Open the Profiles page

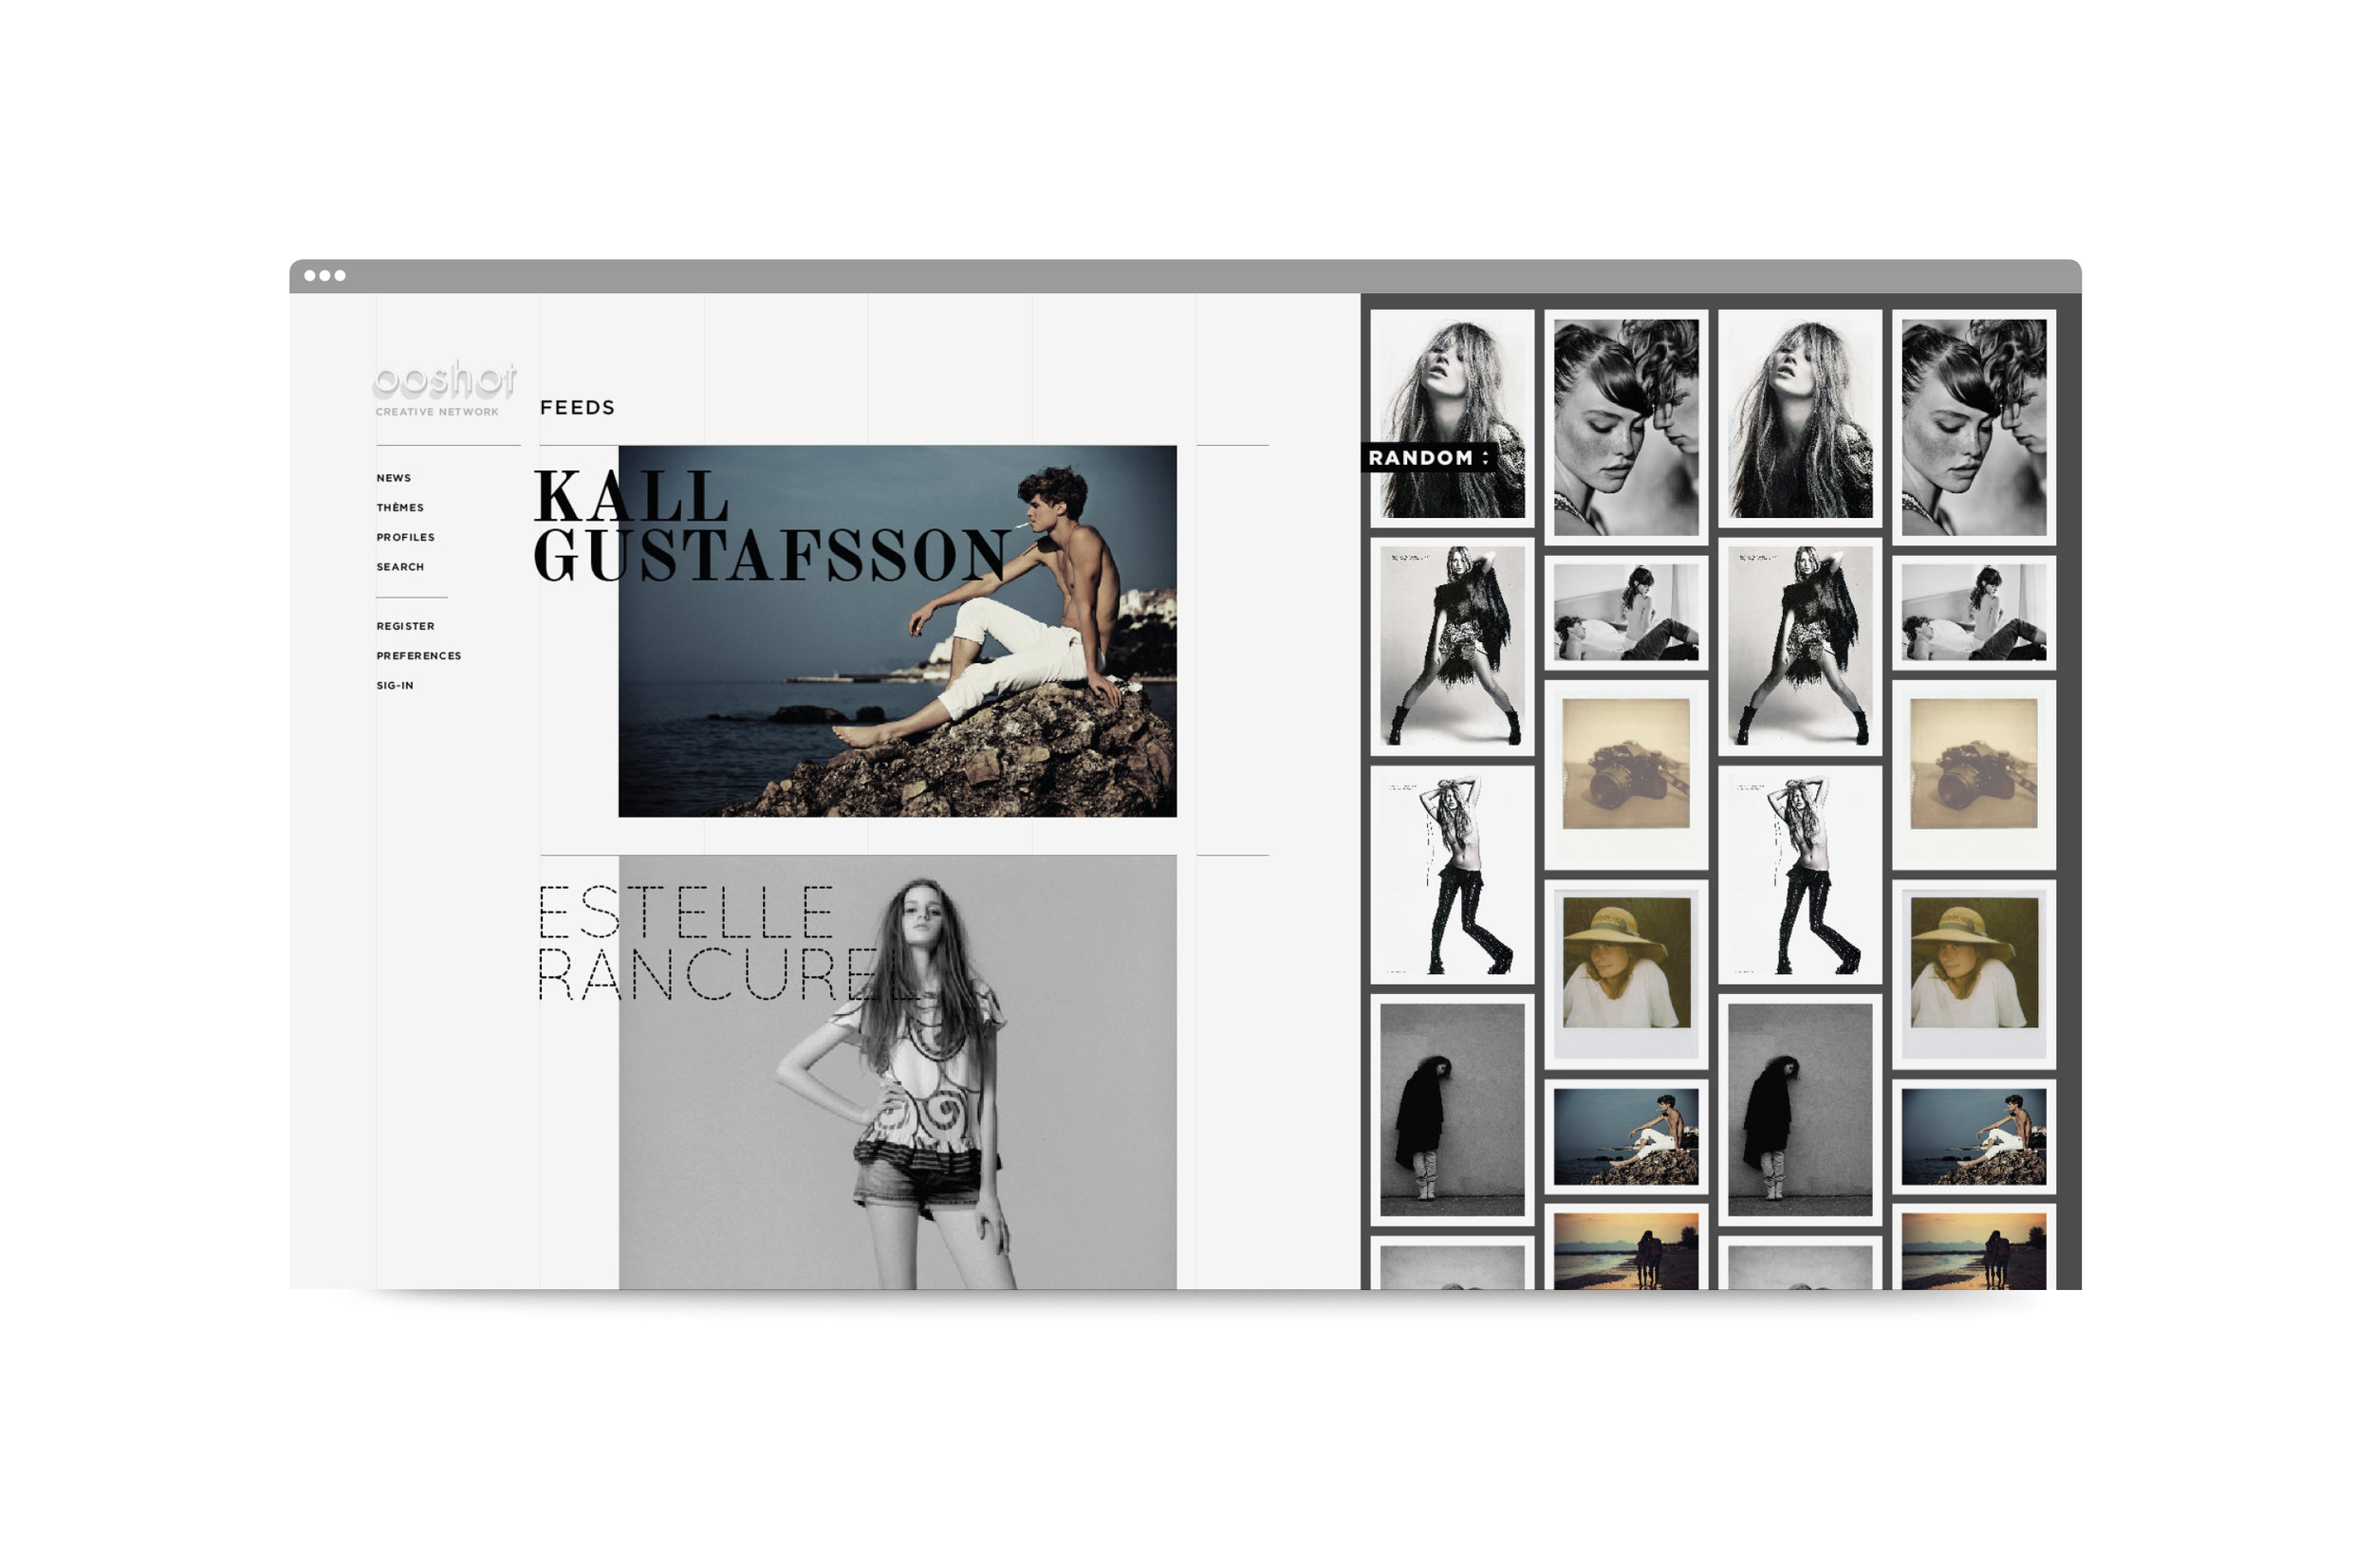406,537
